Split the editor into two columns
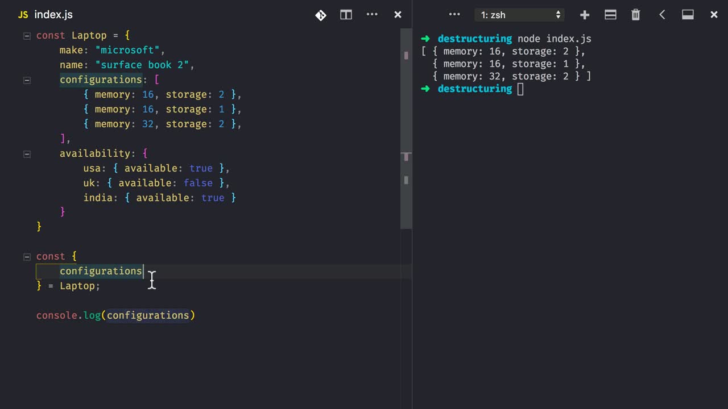 pyautogui.click(x=346, y=15)
